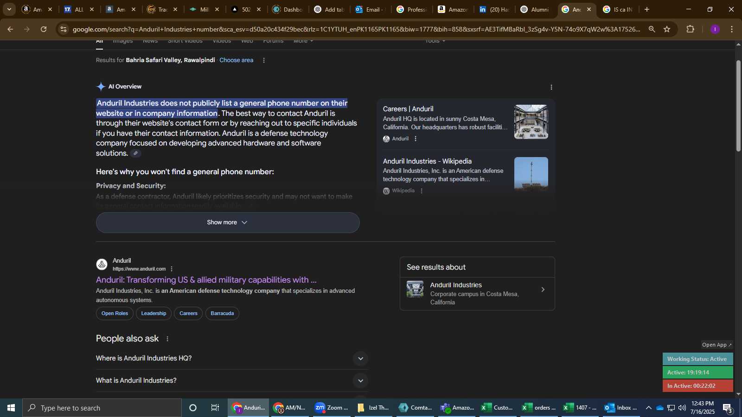Click the source link chip after 'solutions.'
742x417 pixels.
tap(135, 153)
